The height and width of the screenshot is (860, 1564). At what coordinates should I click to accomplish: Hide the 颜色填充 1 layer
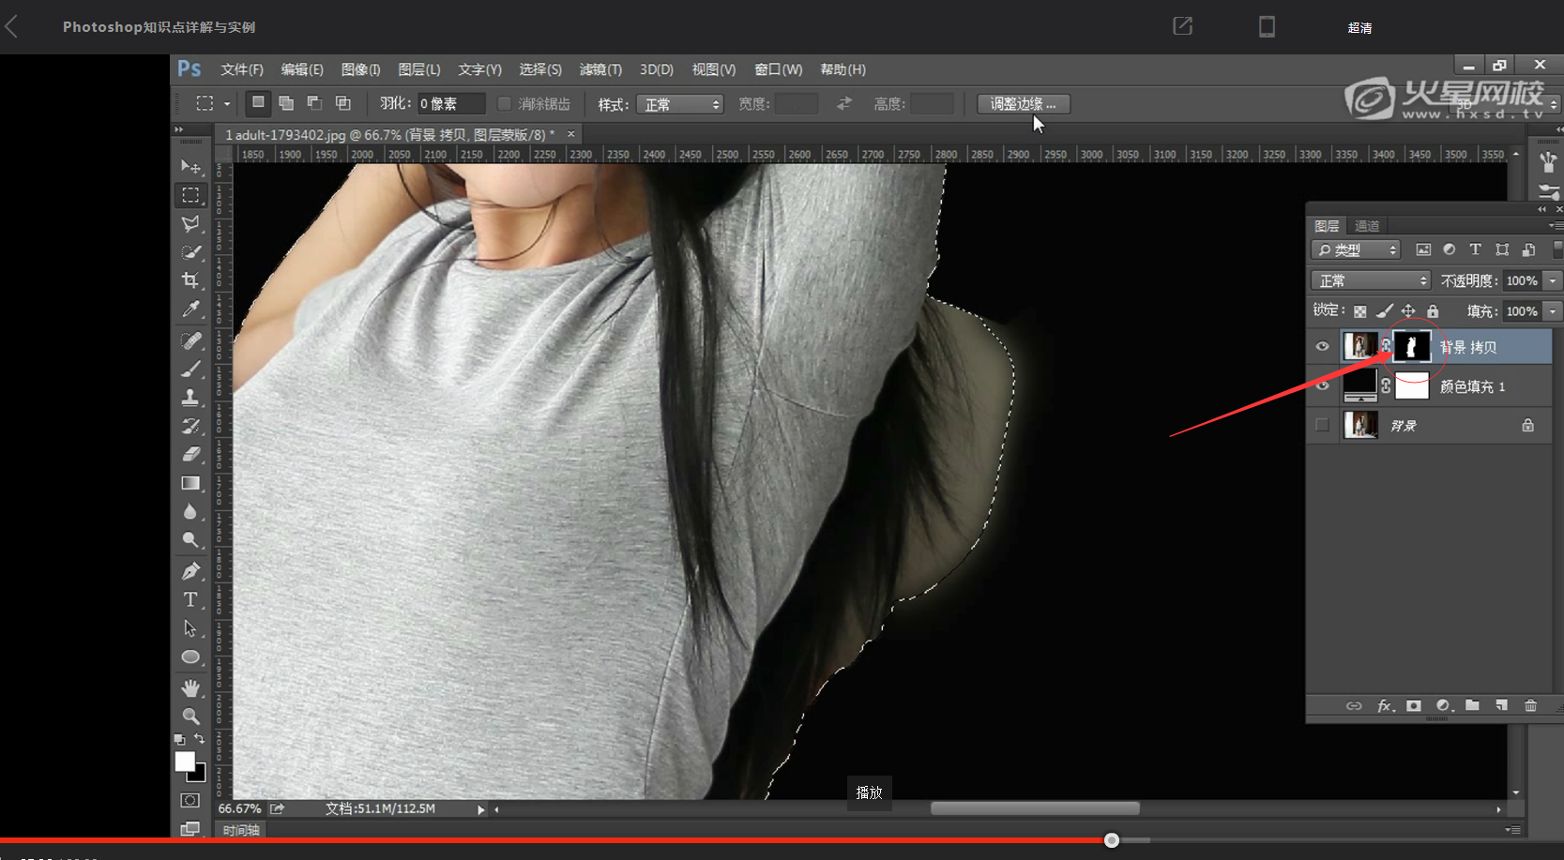tap(1322, 385)
